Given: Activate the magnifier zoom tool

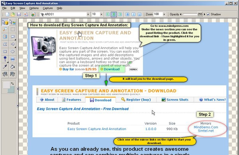Looking at the screenshot, I should 5,29.
